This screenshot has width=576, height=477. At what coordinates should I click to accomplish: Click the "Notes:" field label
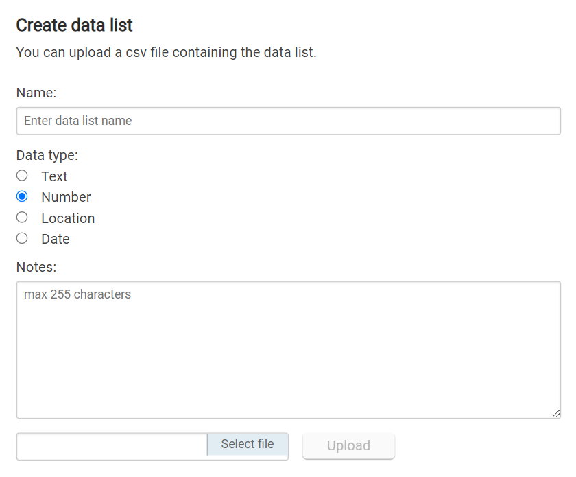tap(36, 266)
